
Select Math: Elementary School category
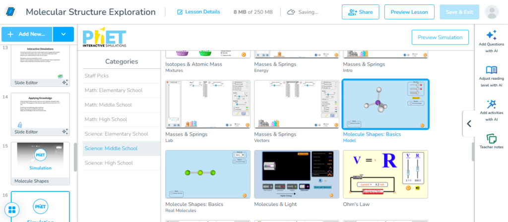pos(122,90)
